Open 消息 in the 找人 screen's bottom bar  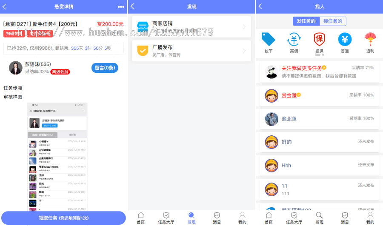345,218
